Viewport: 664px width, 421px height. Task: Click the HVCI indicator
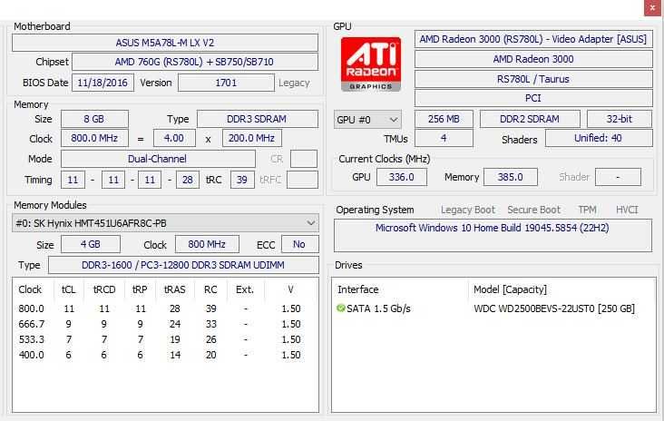pyautogui.click(x=627, y=210)
